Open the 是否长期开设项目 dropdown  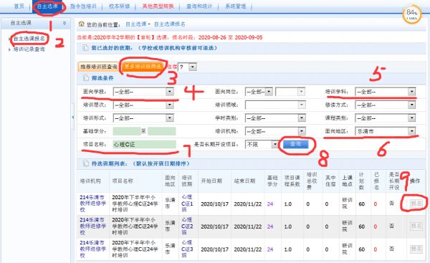(x=262, y=144)
